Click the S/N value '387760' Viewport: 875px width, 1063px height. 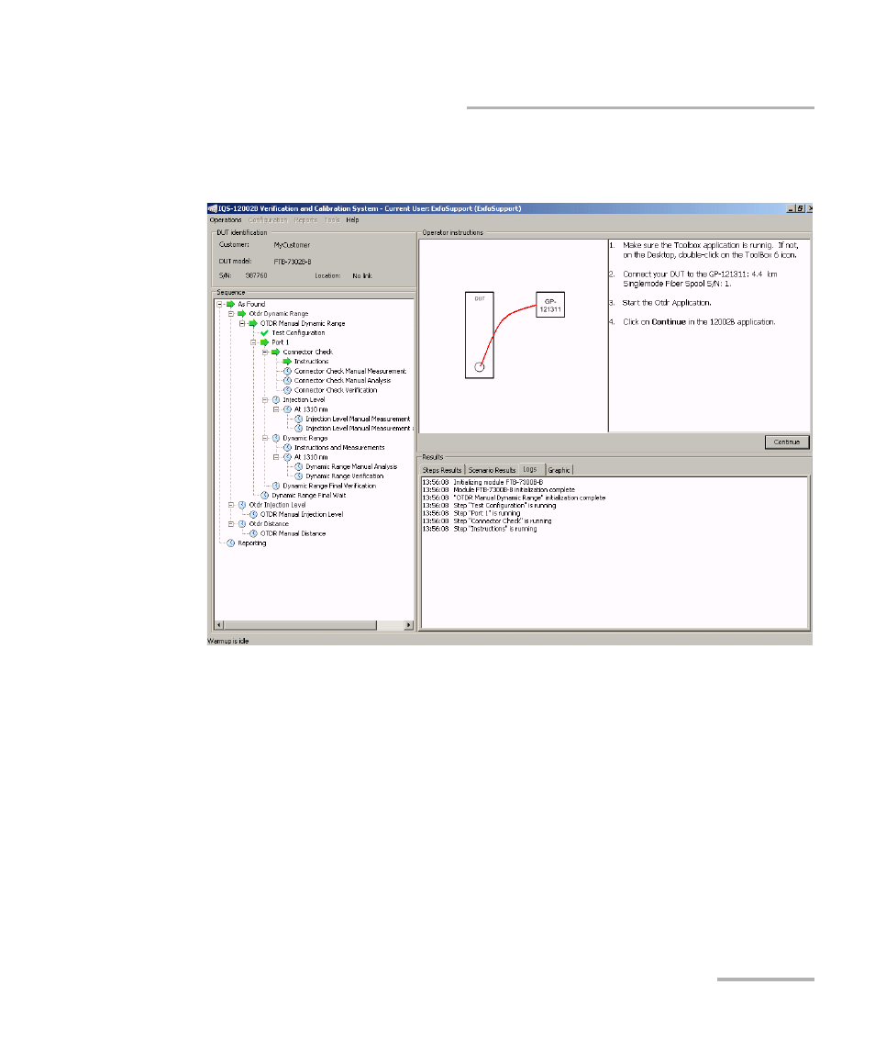pyautogui.click(x=256, y=276)
